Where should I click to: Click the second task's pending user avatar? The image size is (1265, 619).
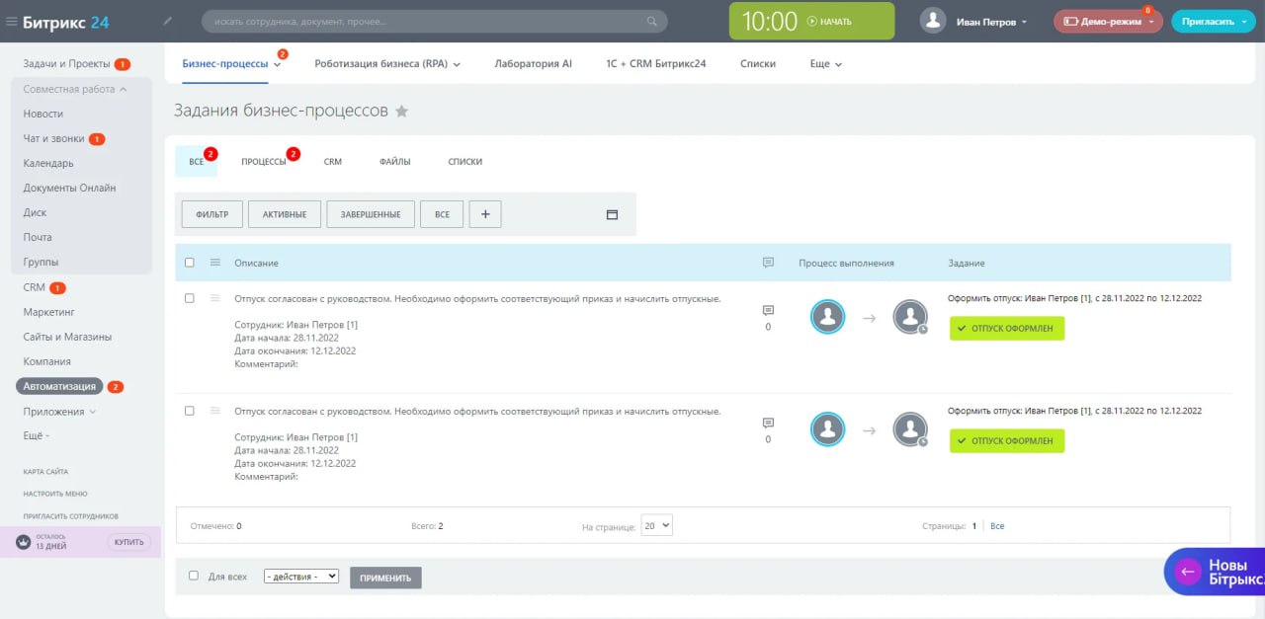tap(910, 429)
